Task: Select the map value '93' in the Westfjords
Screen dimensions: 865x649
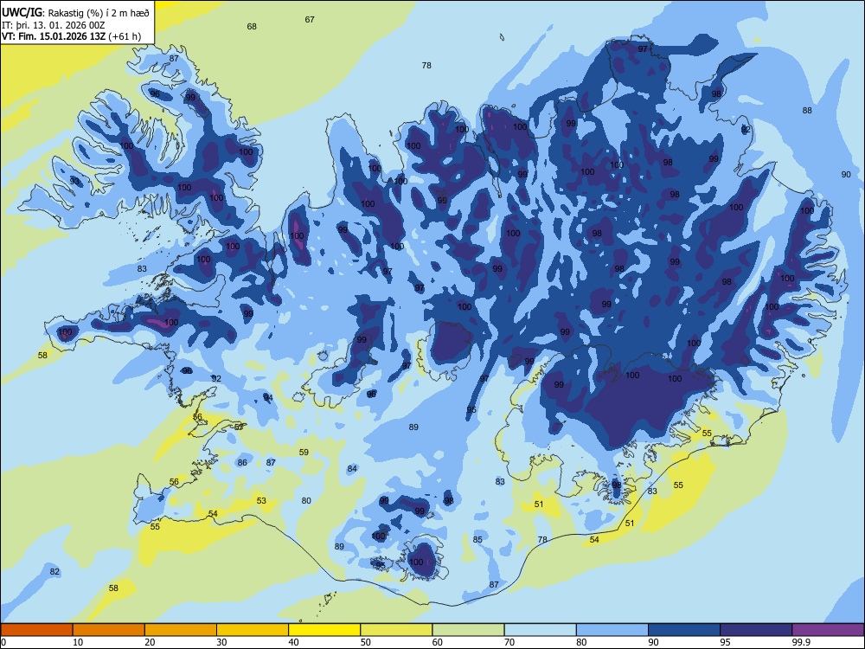Action: tap(74, 181)
